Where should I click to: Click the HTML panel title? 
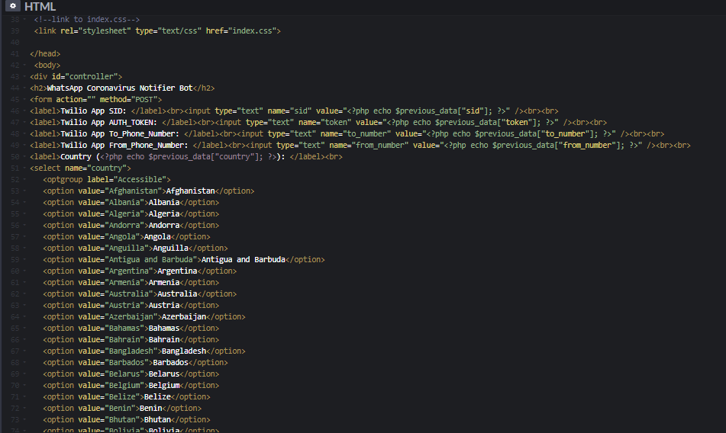pos(40,6)
